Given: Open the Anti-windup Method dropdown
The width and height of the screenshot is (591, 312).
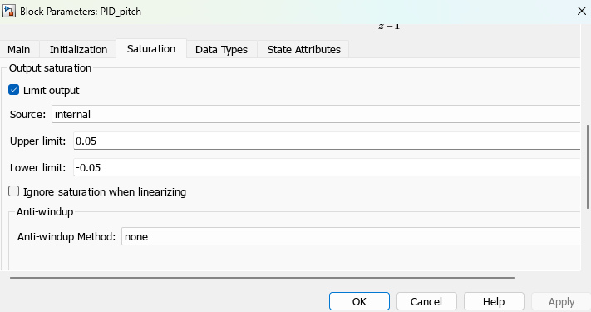Looking at the screenshot, I should (x=351, y=236).
